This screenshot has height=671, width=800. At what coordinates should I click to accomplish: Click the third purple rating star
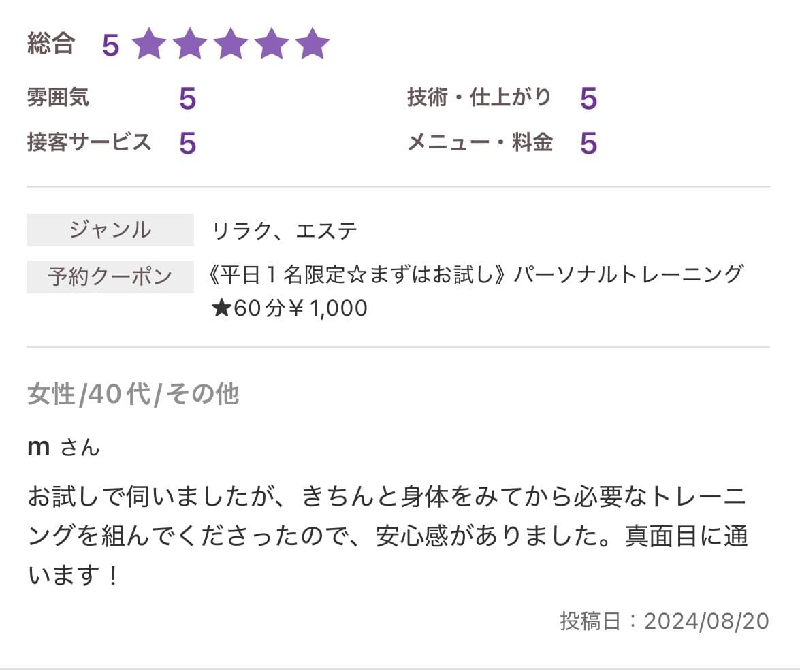click(x=231, y=44)
